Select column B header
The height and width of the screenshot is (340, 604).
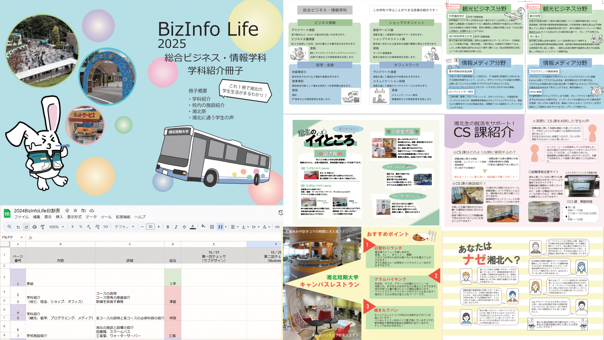click(60, 244)
